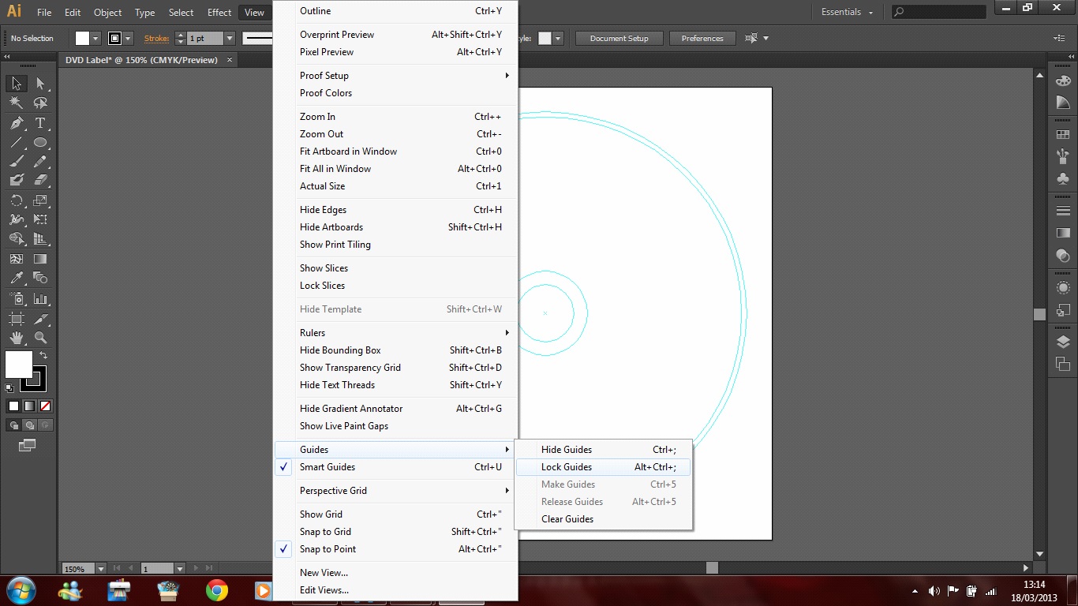
Task: Select the Lasso tool
Action: (40, 103)
